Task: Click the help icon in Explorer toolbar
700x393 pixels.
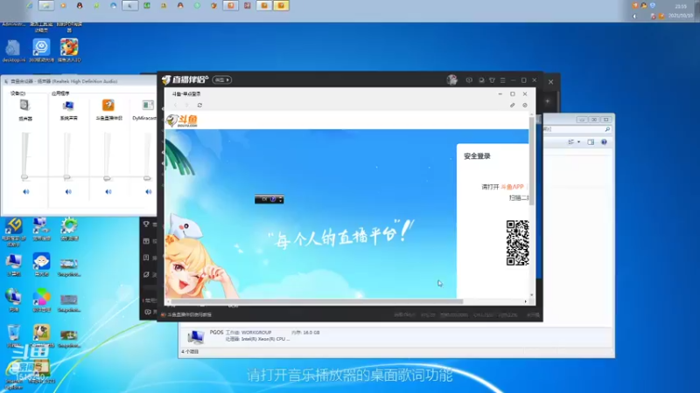Action: 604,142
